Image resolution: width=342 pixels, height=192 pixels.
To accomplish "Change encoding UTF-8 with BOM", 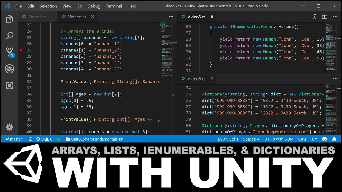I will coord(279,139).
